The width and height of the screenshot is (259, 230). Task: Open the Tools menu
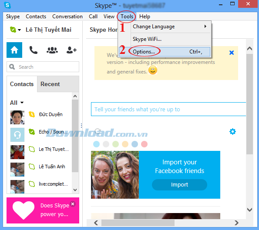click(127, 17)
